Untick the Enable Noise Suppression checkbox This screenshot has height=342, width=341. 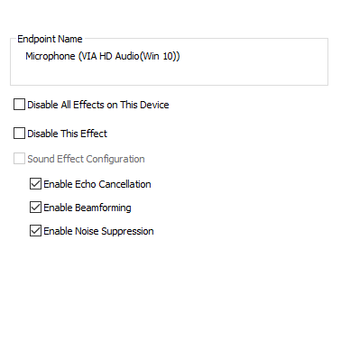[x=35, y=231]
